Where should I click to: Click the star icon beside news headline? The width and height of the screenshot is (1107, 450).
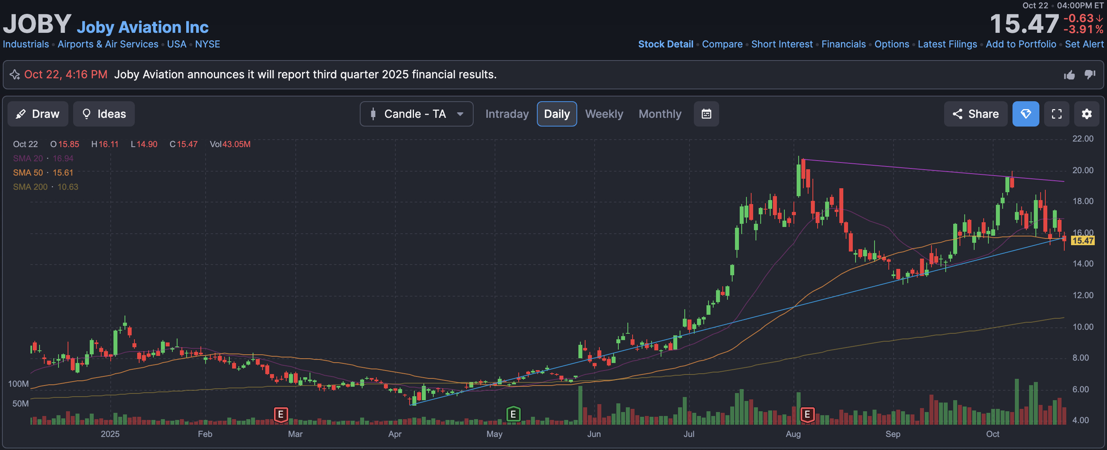[15, 75]
